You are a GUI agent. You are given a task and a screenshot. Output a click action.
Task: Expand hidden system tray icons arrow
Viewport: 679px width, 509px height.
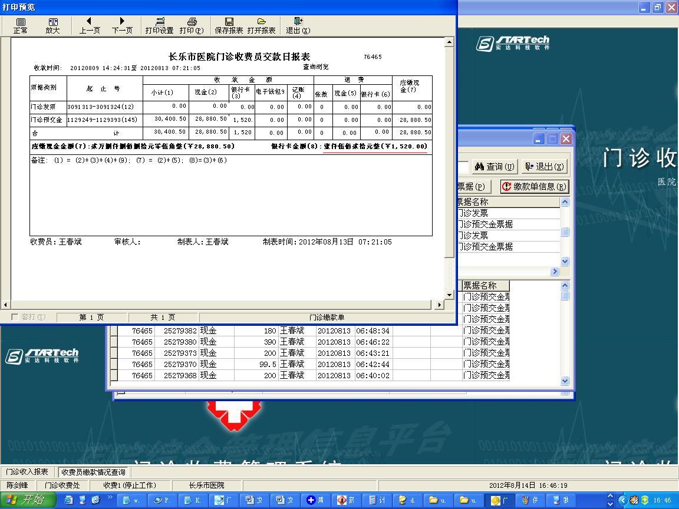[x=622, y=500]
